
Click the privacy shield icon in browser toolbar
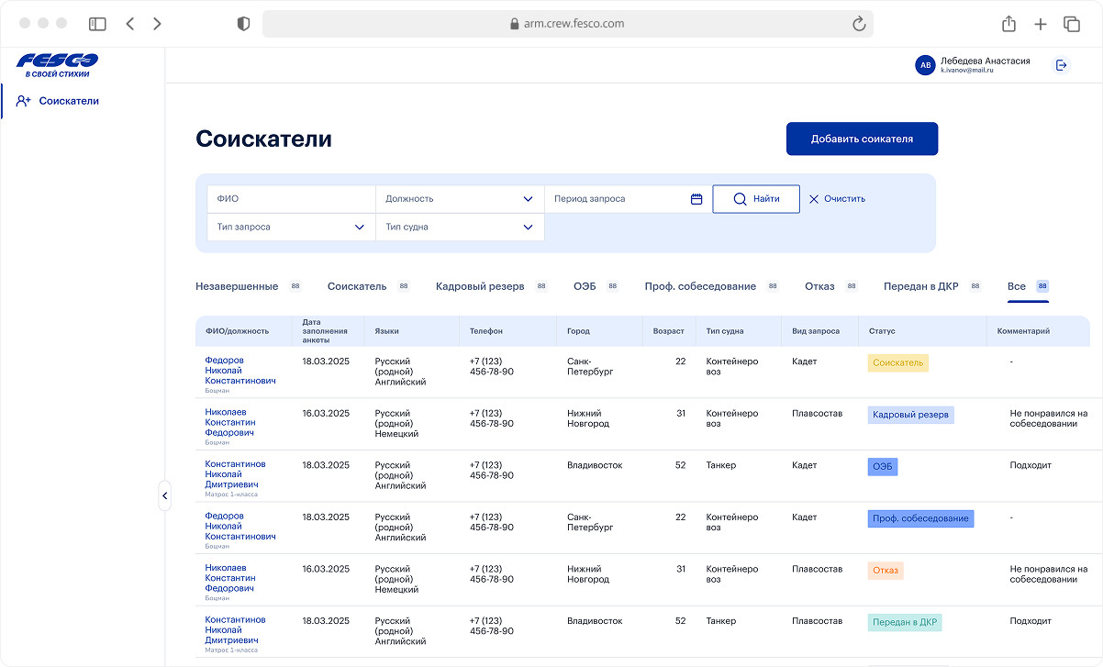tap(243, 24)
